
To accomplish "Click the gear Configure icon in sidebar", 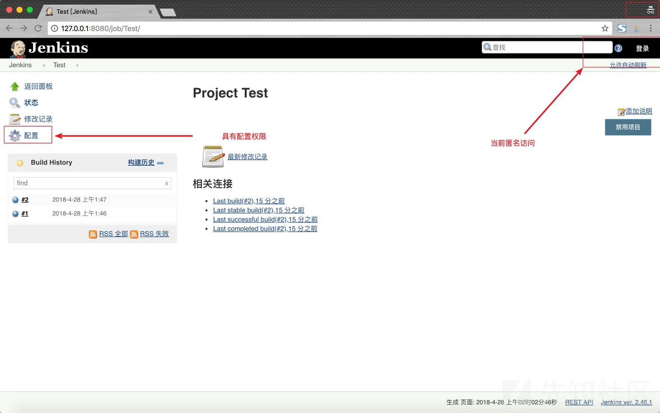I will coord(15,136).
